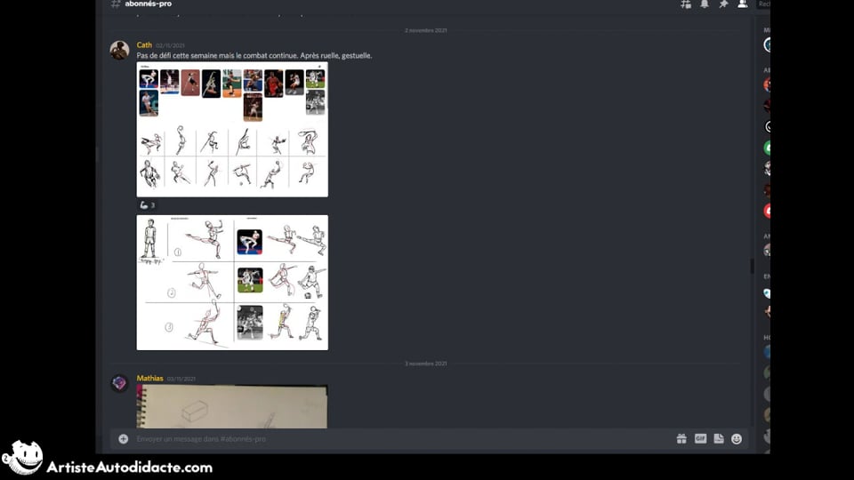The width and height of the screenshot is (854, 480).
Task: Click the chat scrollbar thumb
Action: click(x=753, y=266)
